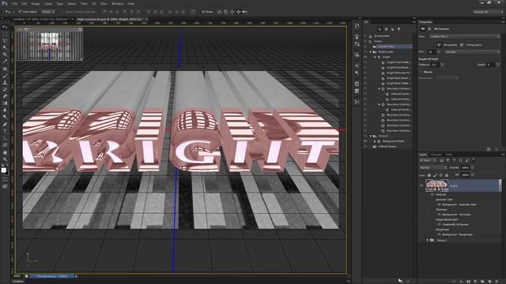Filter 3D panel by Meshes
Image resolution: width=506 pixels, height=284 pixels.
coord(386,29)
